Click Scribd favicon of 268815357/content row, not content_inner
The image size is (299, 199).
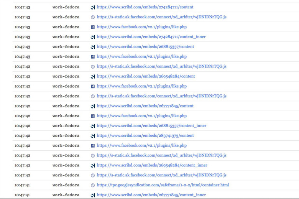point(93,47)
